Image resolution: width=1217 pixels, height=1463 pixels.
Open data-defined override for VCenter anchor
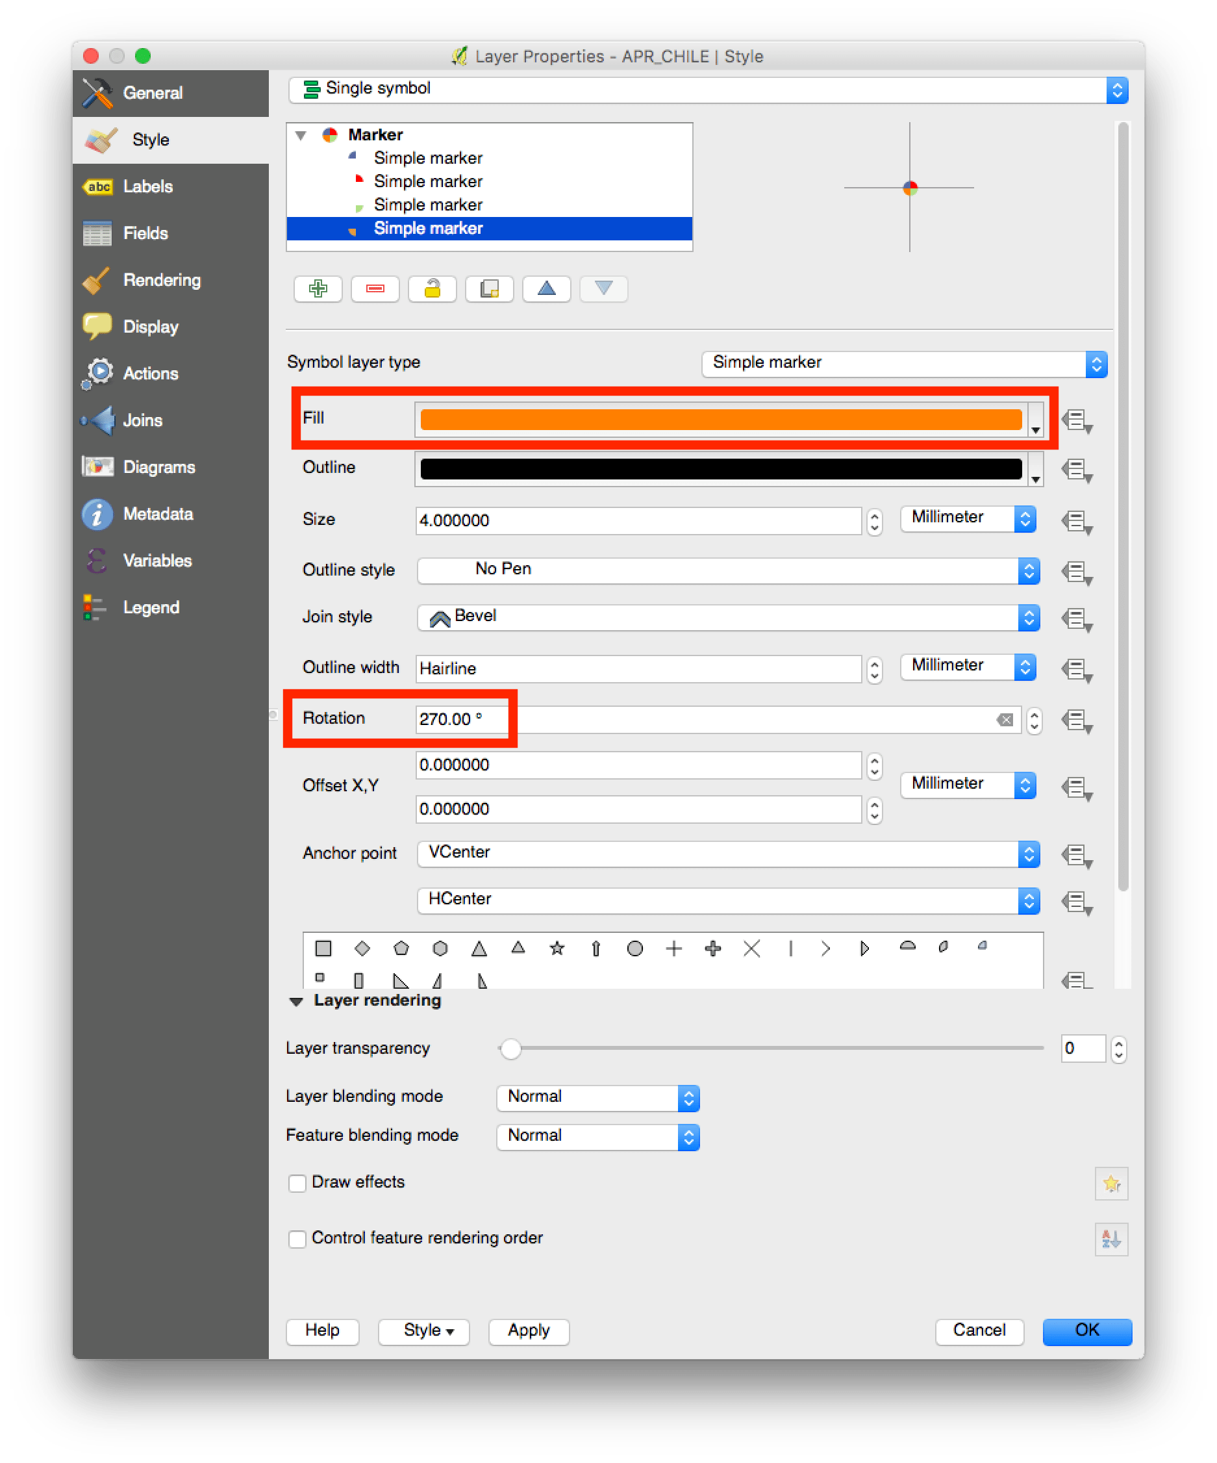(1076, 856)
